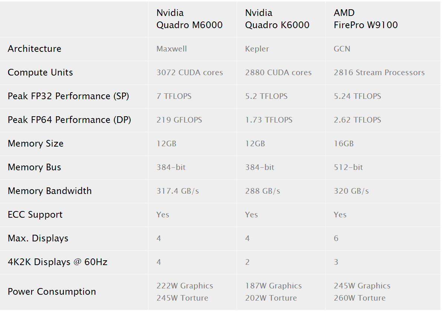Image resolution: width=443 pixels, height=311 pixels.
Task: Select the "Maxwell" architecture cell
Action: pos(172,49)
